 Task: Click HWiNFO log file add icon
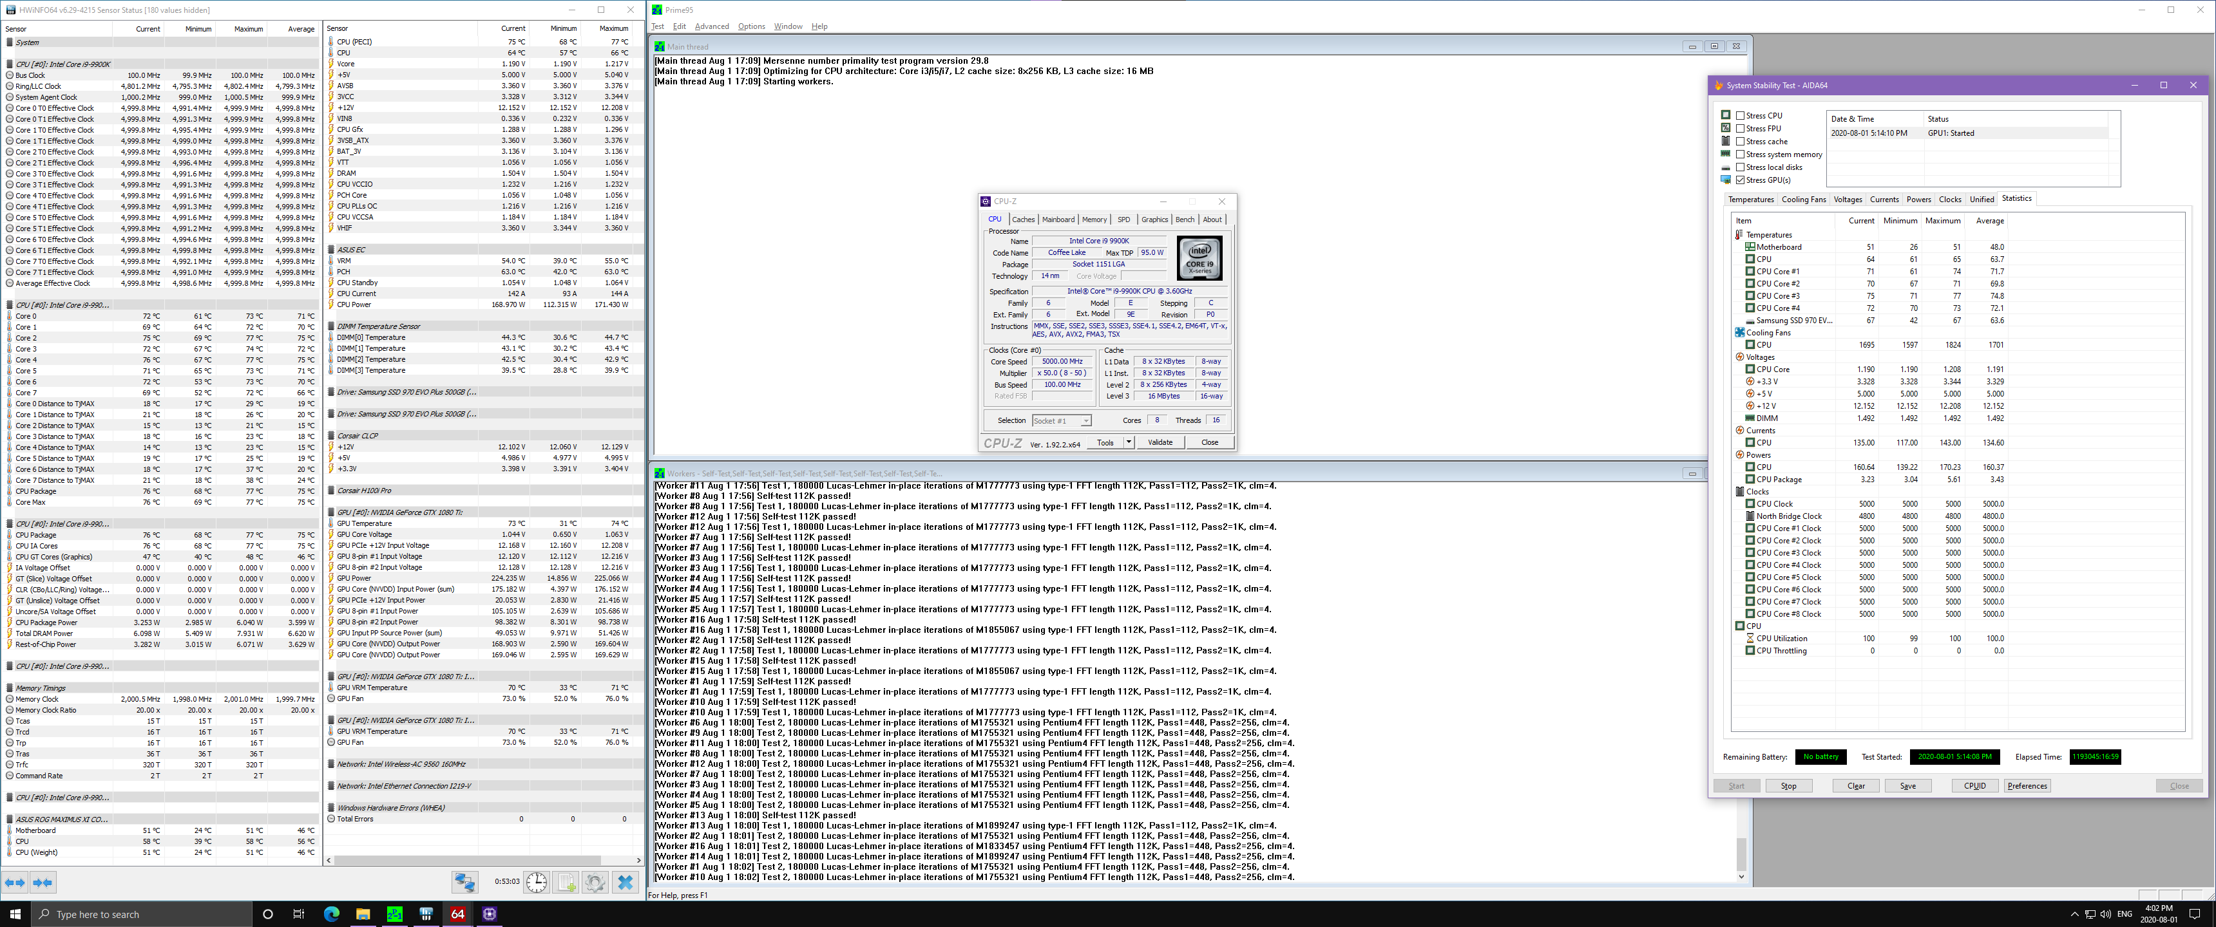(565, 883)
